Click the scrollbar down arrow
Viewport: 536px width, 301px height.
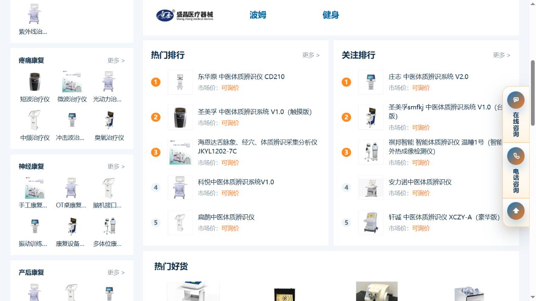[x=533, y=298]
